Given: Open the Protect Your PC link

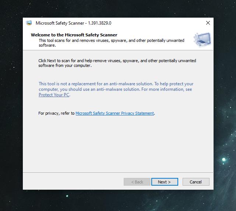Looking at the screenshot, I should pyautogui.click(x=54, y=95).
